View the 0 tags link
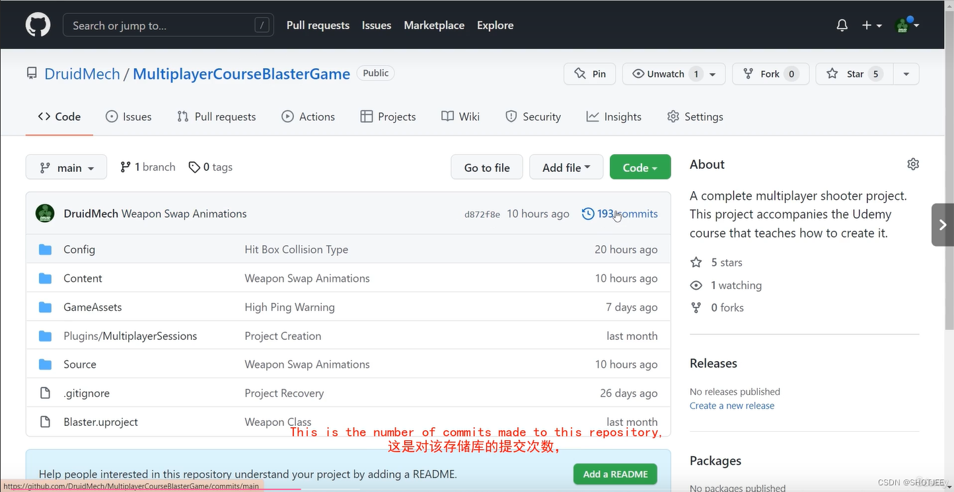Screen dimensions: 954x492 pyautogui.click(x=211, y=167)
